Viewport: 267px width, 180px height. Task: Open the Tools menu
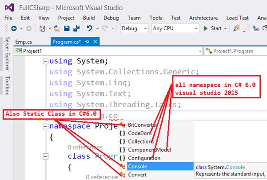[155, 18]
